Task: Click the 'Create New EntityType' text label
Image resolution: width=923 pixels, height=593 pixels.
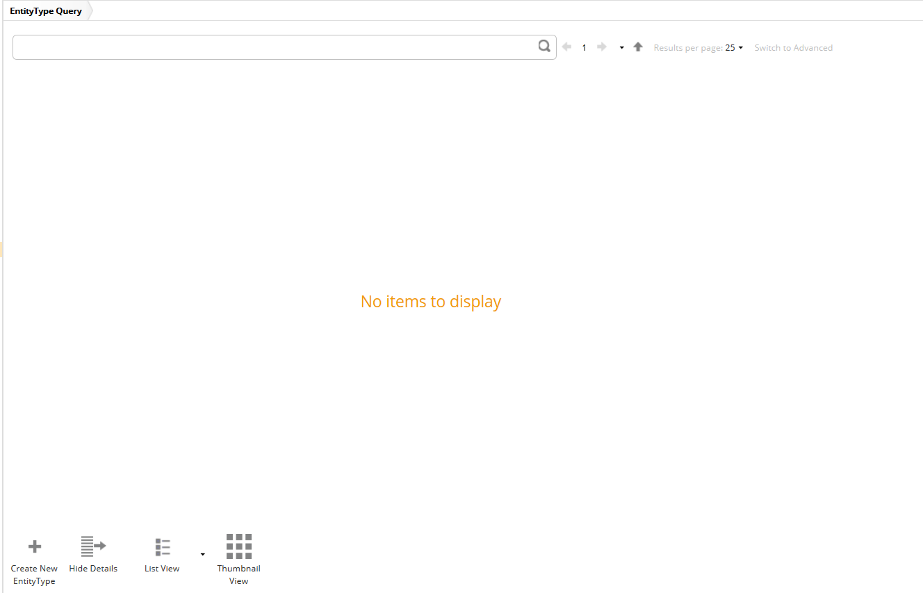Action: (34, 574)
